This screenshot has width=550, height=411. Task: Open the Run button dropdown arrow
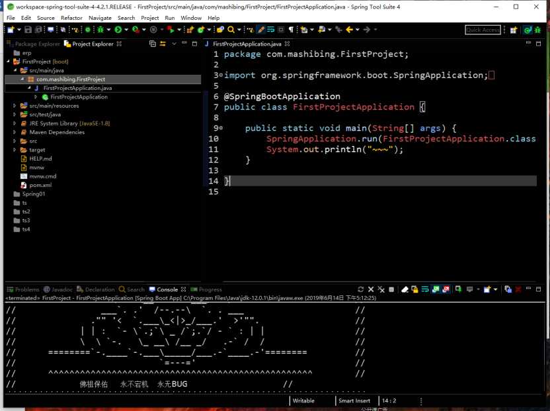[126, 30]
